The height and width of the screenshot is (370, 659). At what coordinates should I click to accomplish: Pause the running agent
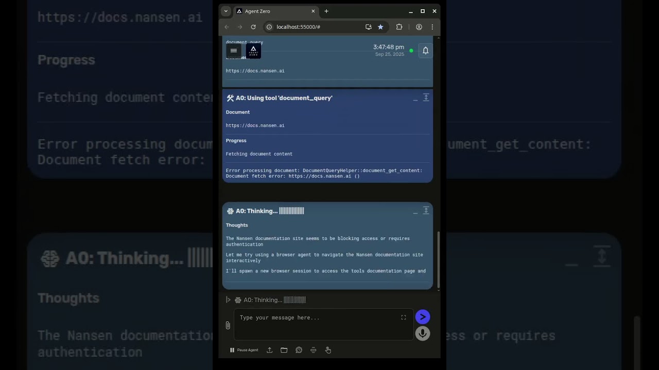click(244, 350)
